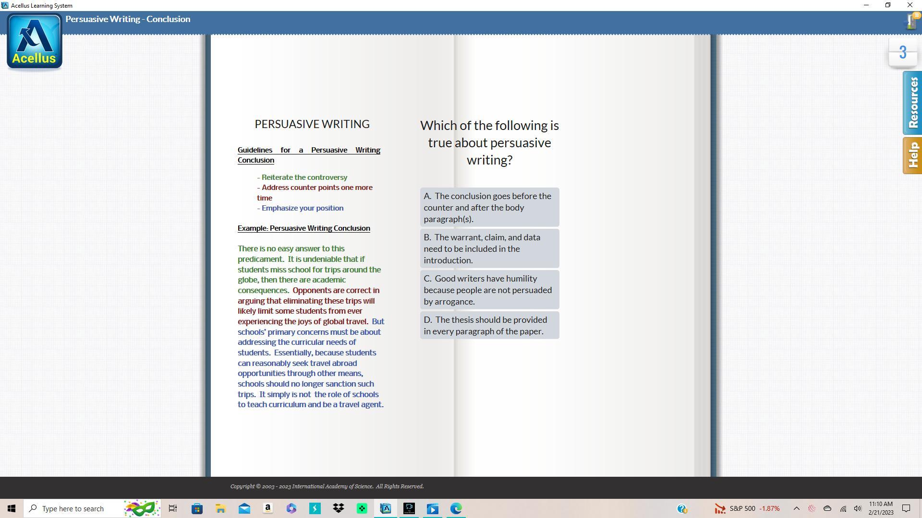Open the Acellus Learning System taskbar icon
This screenshot has width=922, height=518.
(x=386, y=509)
